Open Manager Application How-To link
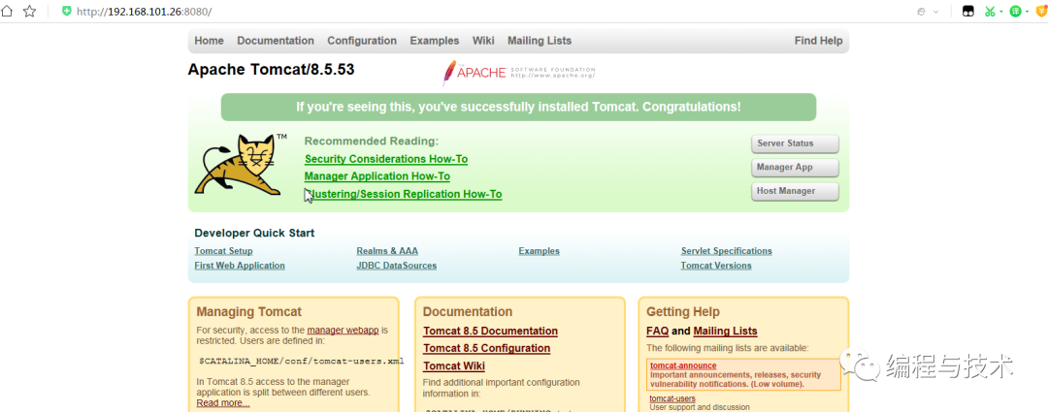 pos(377,176)
